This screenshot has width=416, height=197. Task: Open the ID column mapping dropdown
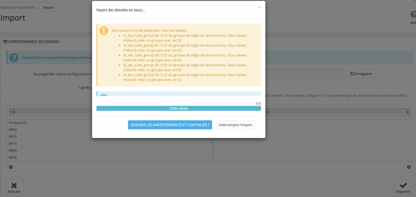[x=50, y=112]
